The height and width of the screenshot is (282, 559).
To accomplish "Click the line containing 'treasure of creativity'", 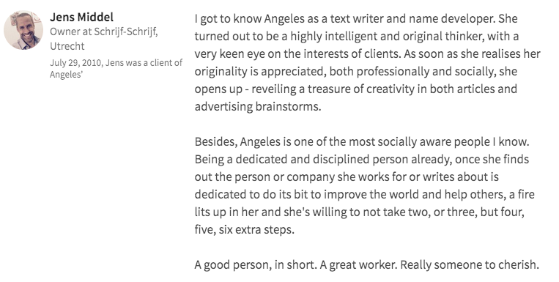I will point(356,89).
